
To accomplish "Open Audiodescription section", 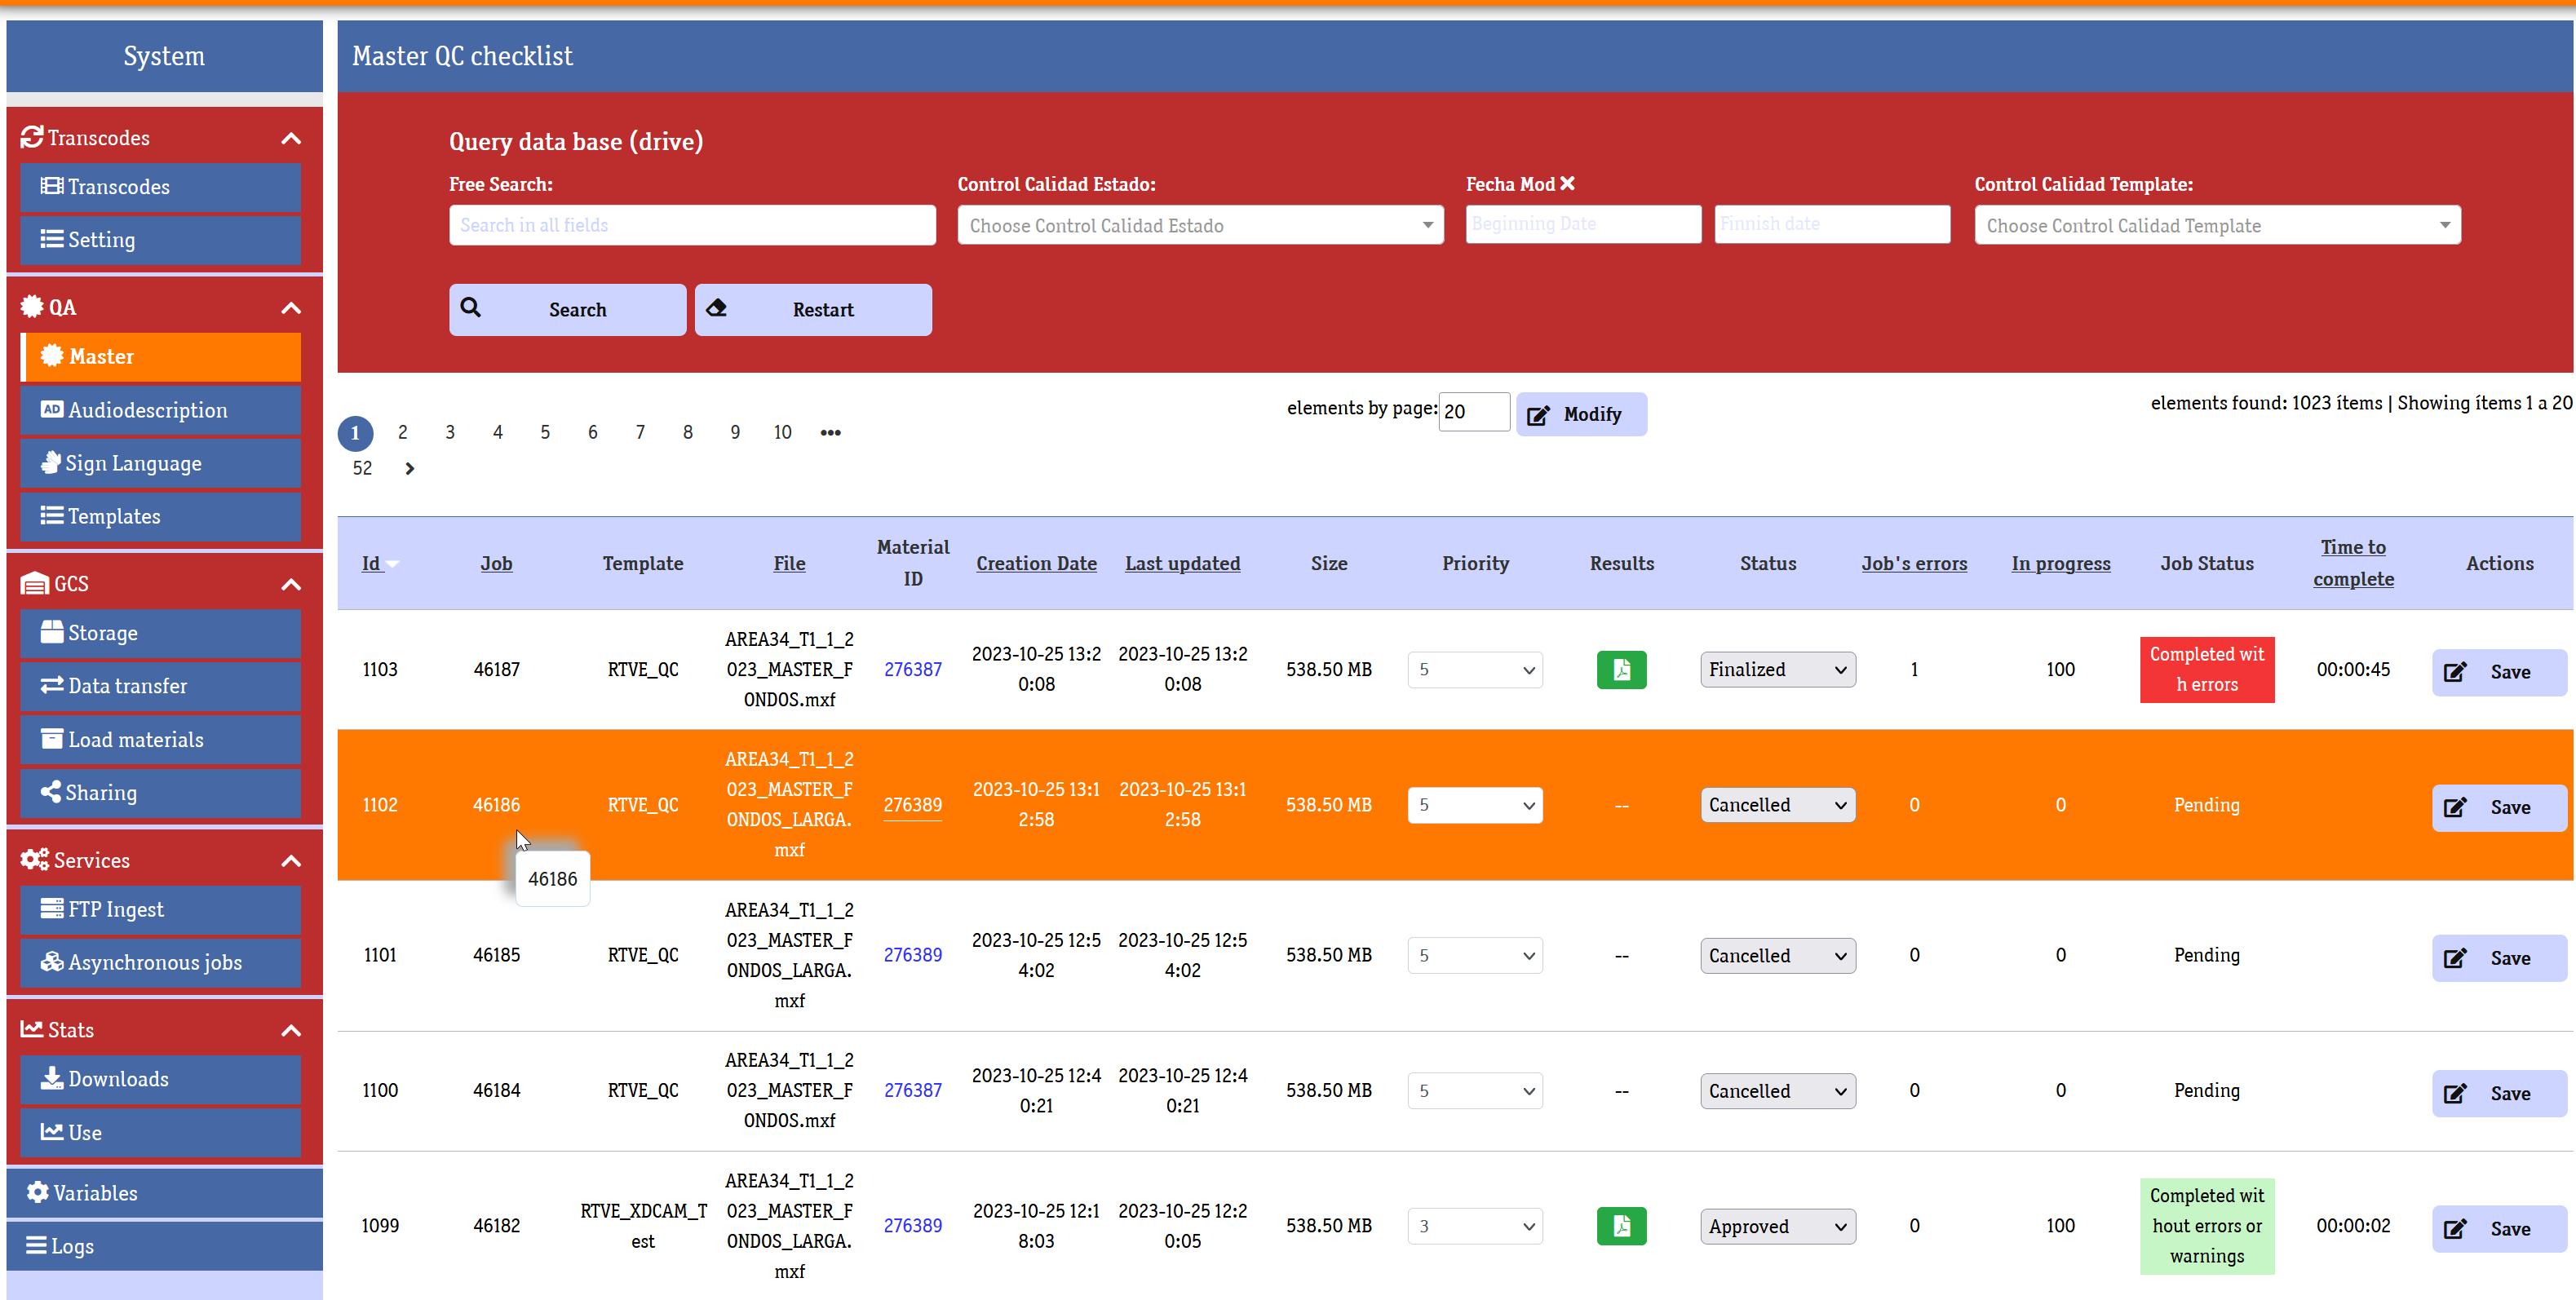I will (160, 410).
